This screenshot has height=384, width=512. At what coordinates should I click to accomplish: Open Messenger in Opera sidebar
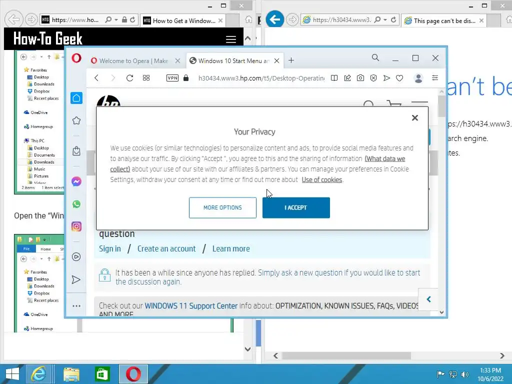tap(76, 181)
